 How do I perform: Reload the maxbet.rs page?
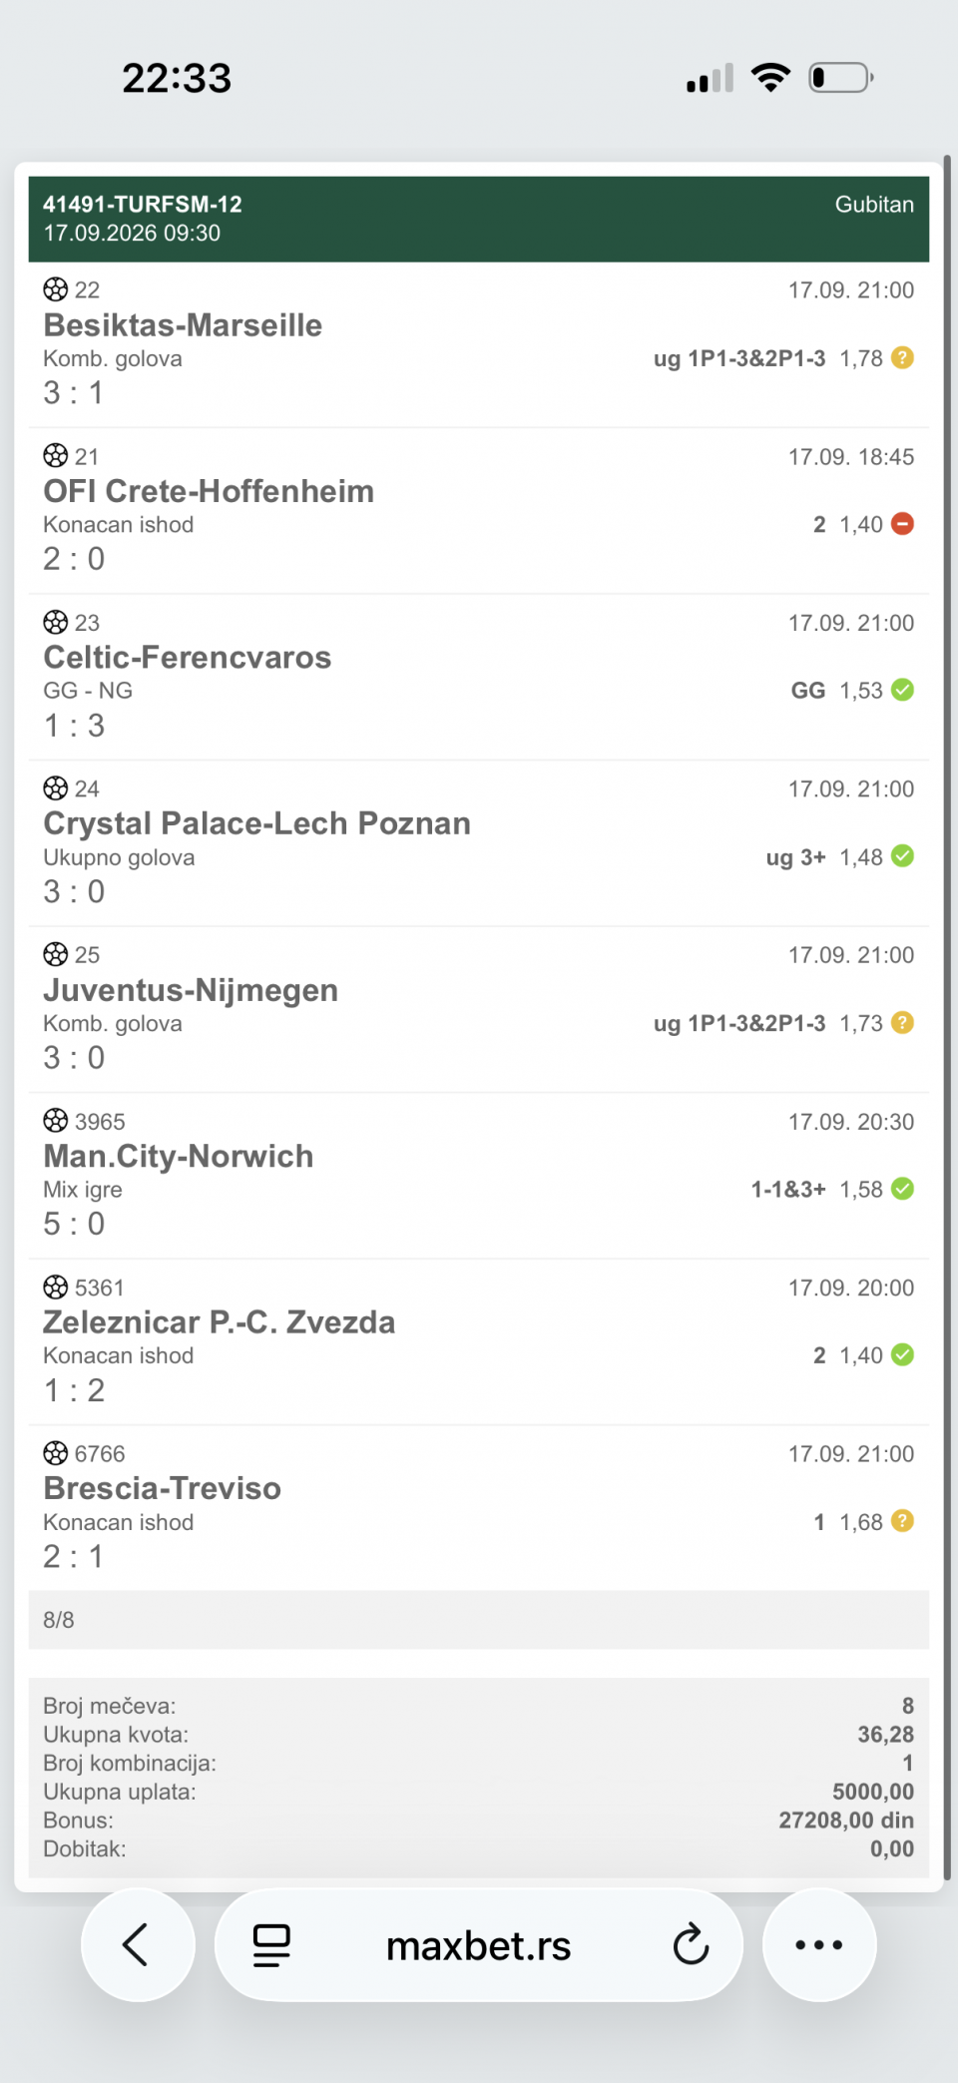tap(691, 1944)
